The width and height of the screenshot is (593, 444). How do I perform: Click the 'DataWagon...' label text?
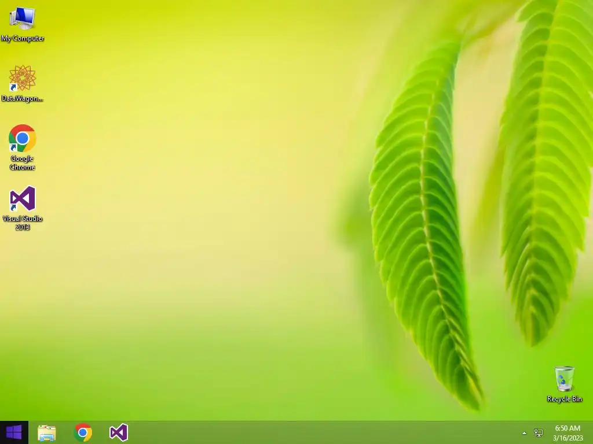tap(23, 98)
